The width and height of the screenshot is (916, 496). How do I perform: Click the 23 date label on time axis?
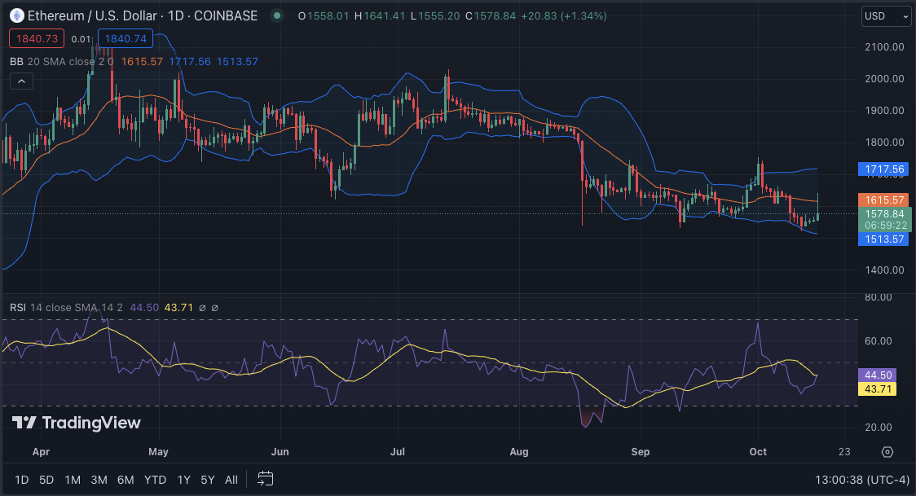tap(844, 452)
